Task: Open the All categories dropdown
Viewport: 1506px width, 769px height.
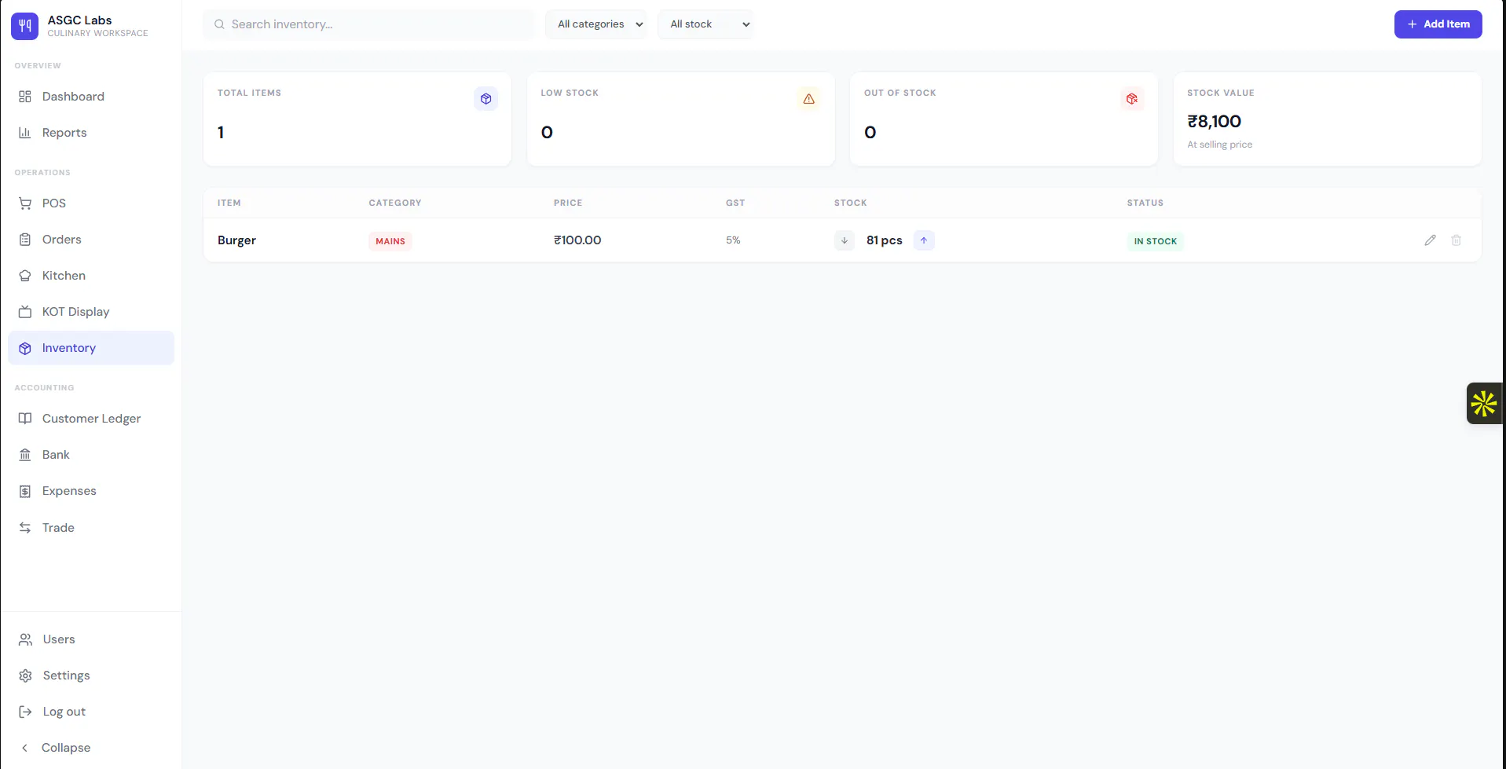Action: pyautogui.click(x=596, y=24)
